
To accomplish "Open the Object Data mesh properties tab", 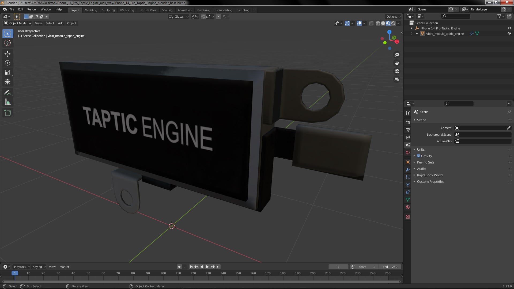I will (408, 200).
